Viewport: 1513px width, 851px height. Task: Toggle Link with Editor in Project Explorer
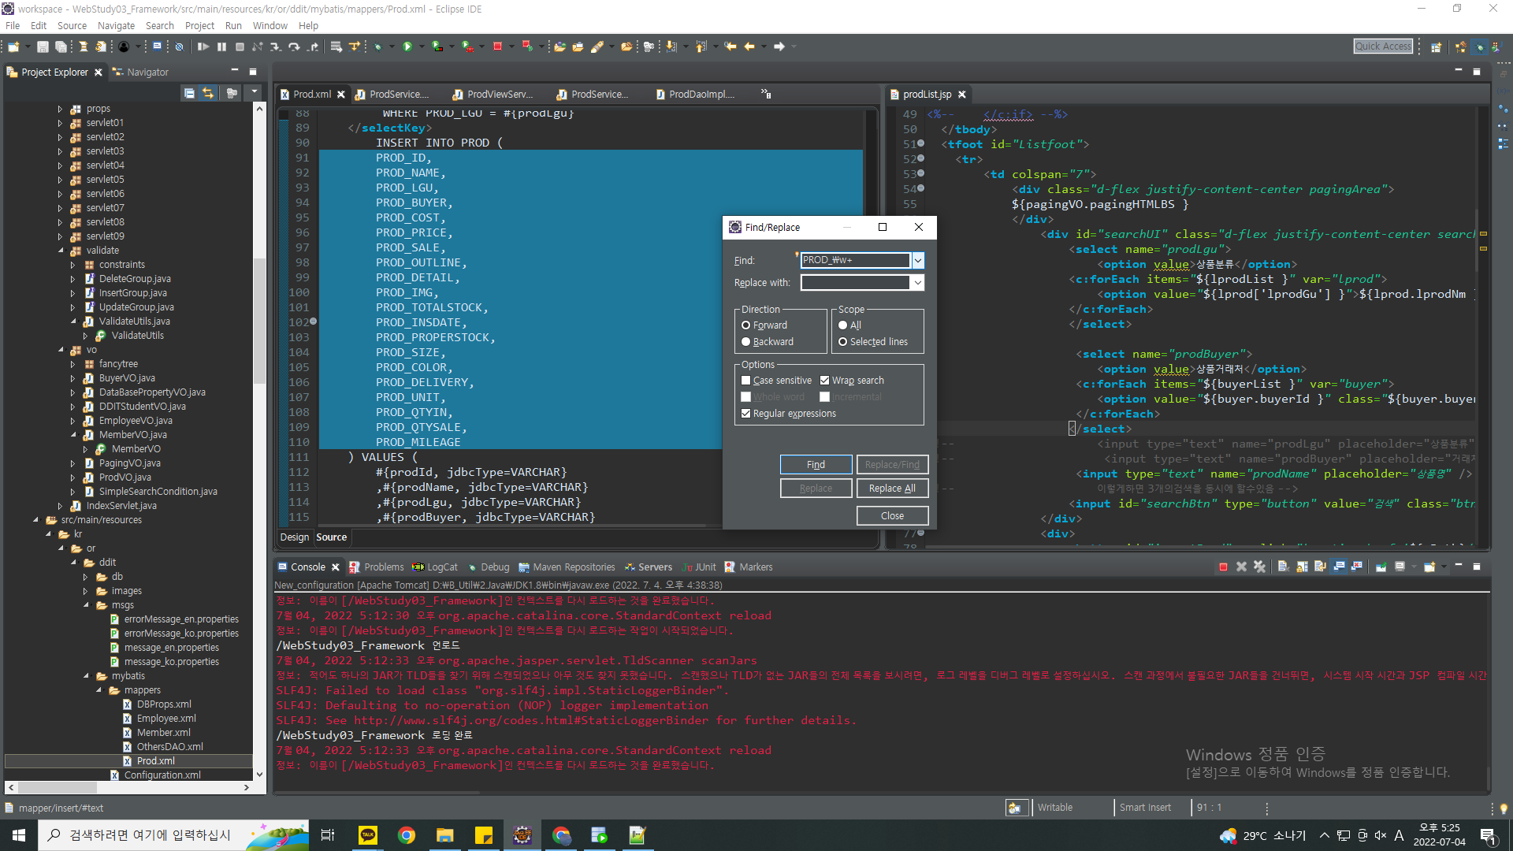pyautogui.click(x=208, y=93)
